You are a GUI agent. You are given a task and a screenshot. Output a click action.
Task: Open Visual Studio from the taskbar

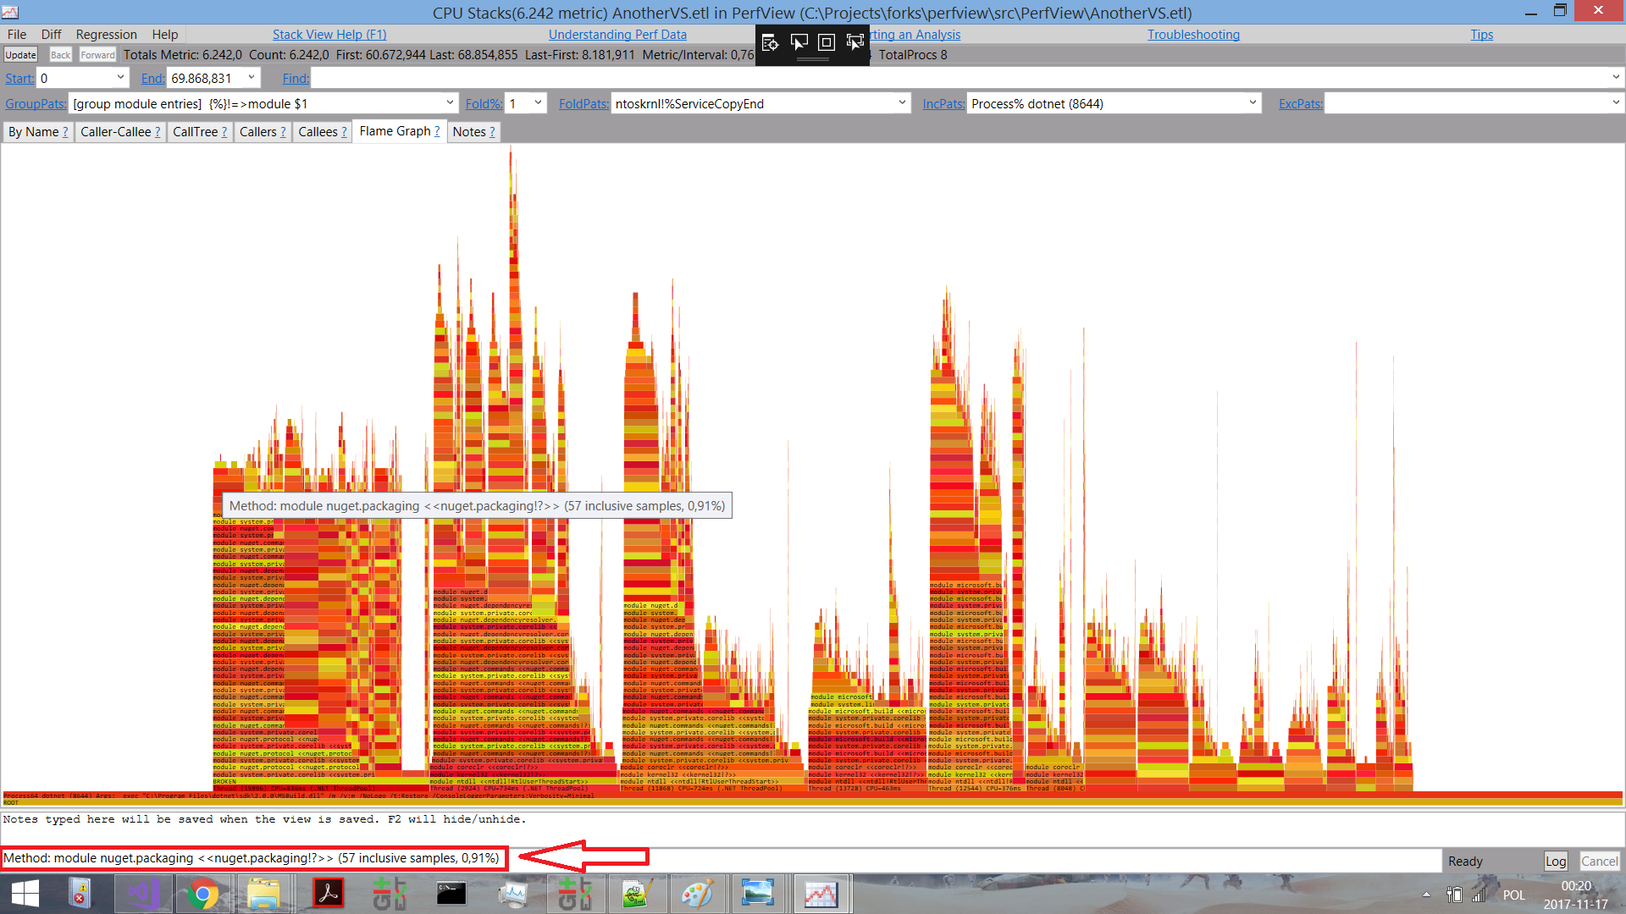click(x=143, y=893)
